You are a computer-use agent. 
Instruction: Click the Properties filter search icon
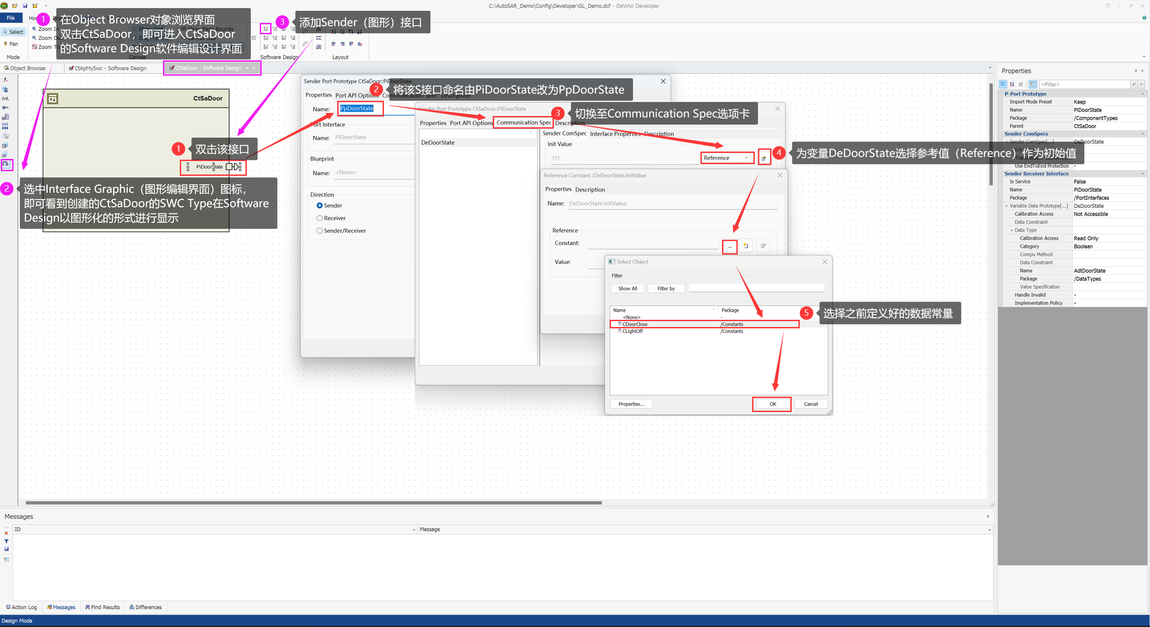tap(1133, 84)
